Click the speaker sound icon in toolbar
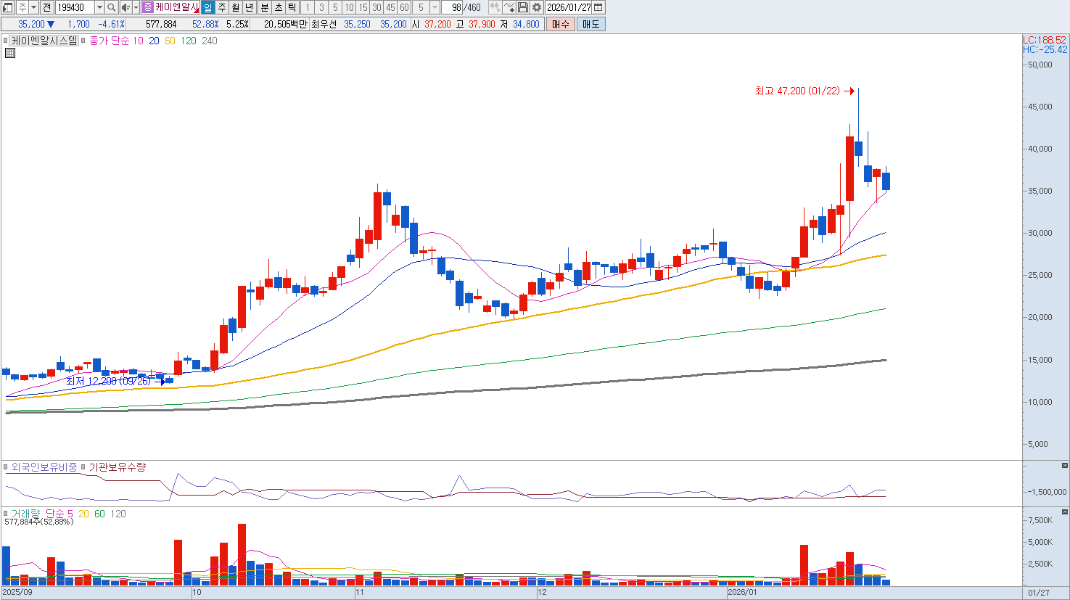This screenshot has width=1070, height=600. coord(125,7)
